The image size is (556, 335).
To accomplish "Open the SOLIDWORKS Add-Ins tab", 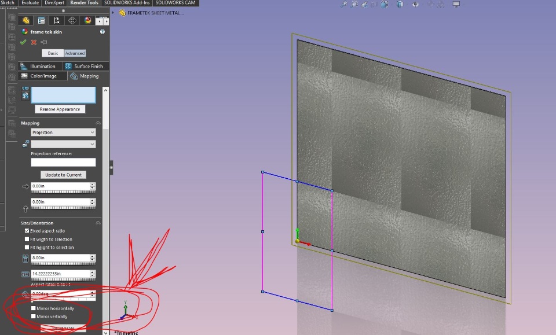I will 127,2.
